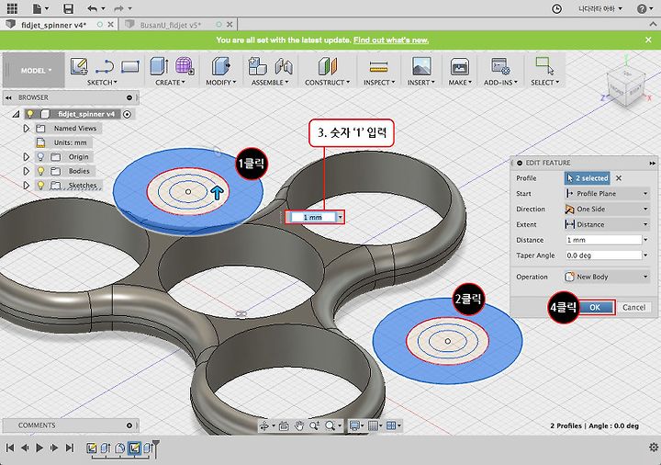Play the timeline
Screen dimensions: 661x465
(39, 448)
